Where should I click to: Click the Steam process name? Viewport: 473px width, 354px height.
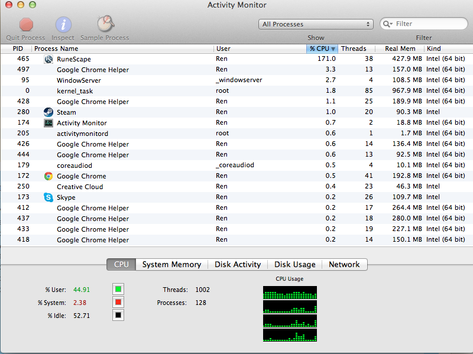click(66, 112)
